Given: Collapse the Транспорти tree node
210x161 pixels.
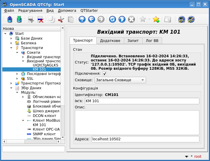Looking at the screenshot, I should point(11,48).
